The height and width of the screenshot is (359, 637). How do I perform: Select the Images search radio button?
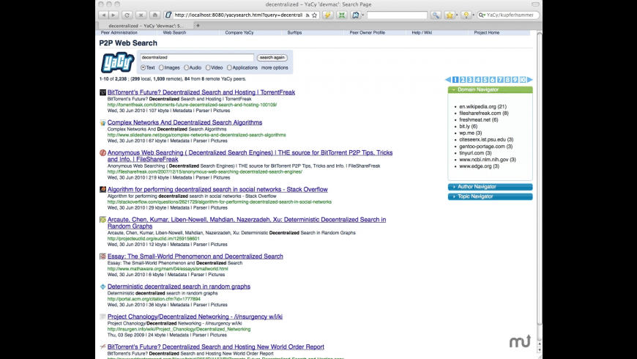tap(161, 67)
